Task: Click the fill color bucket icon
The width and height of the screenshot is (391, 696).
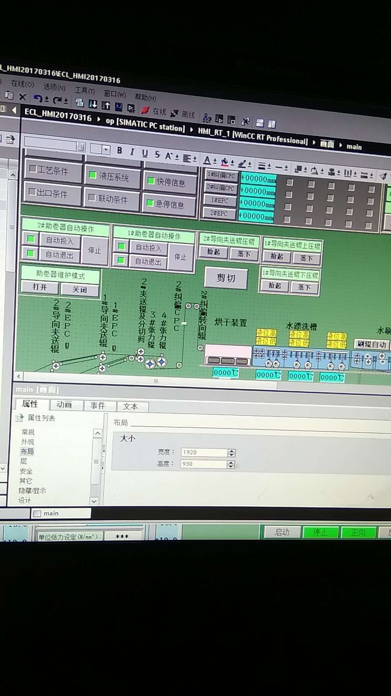Action: pyautogui.click(x=224, y=162)
